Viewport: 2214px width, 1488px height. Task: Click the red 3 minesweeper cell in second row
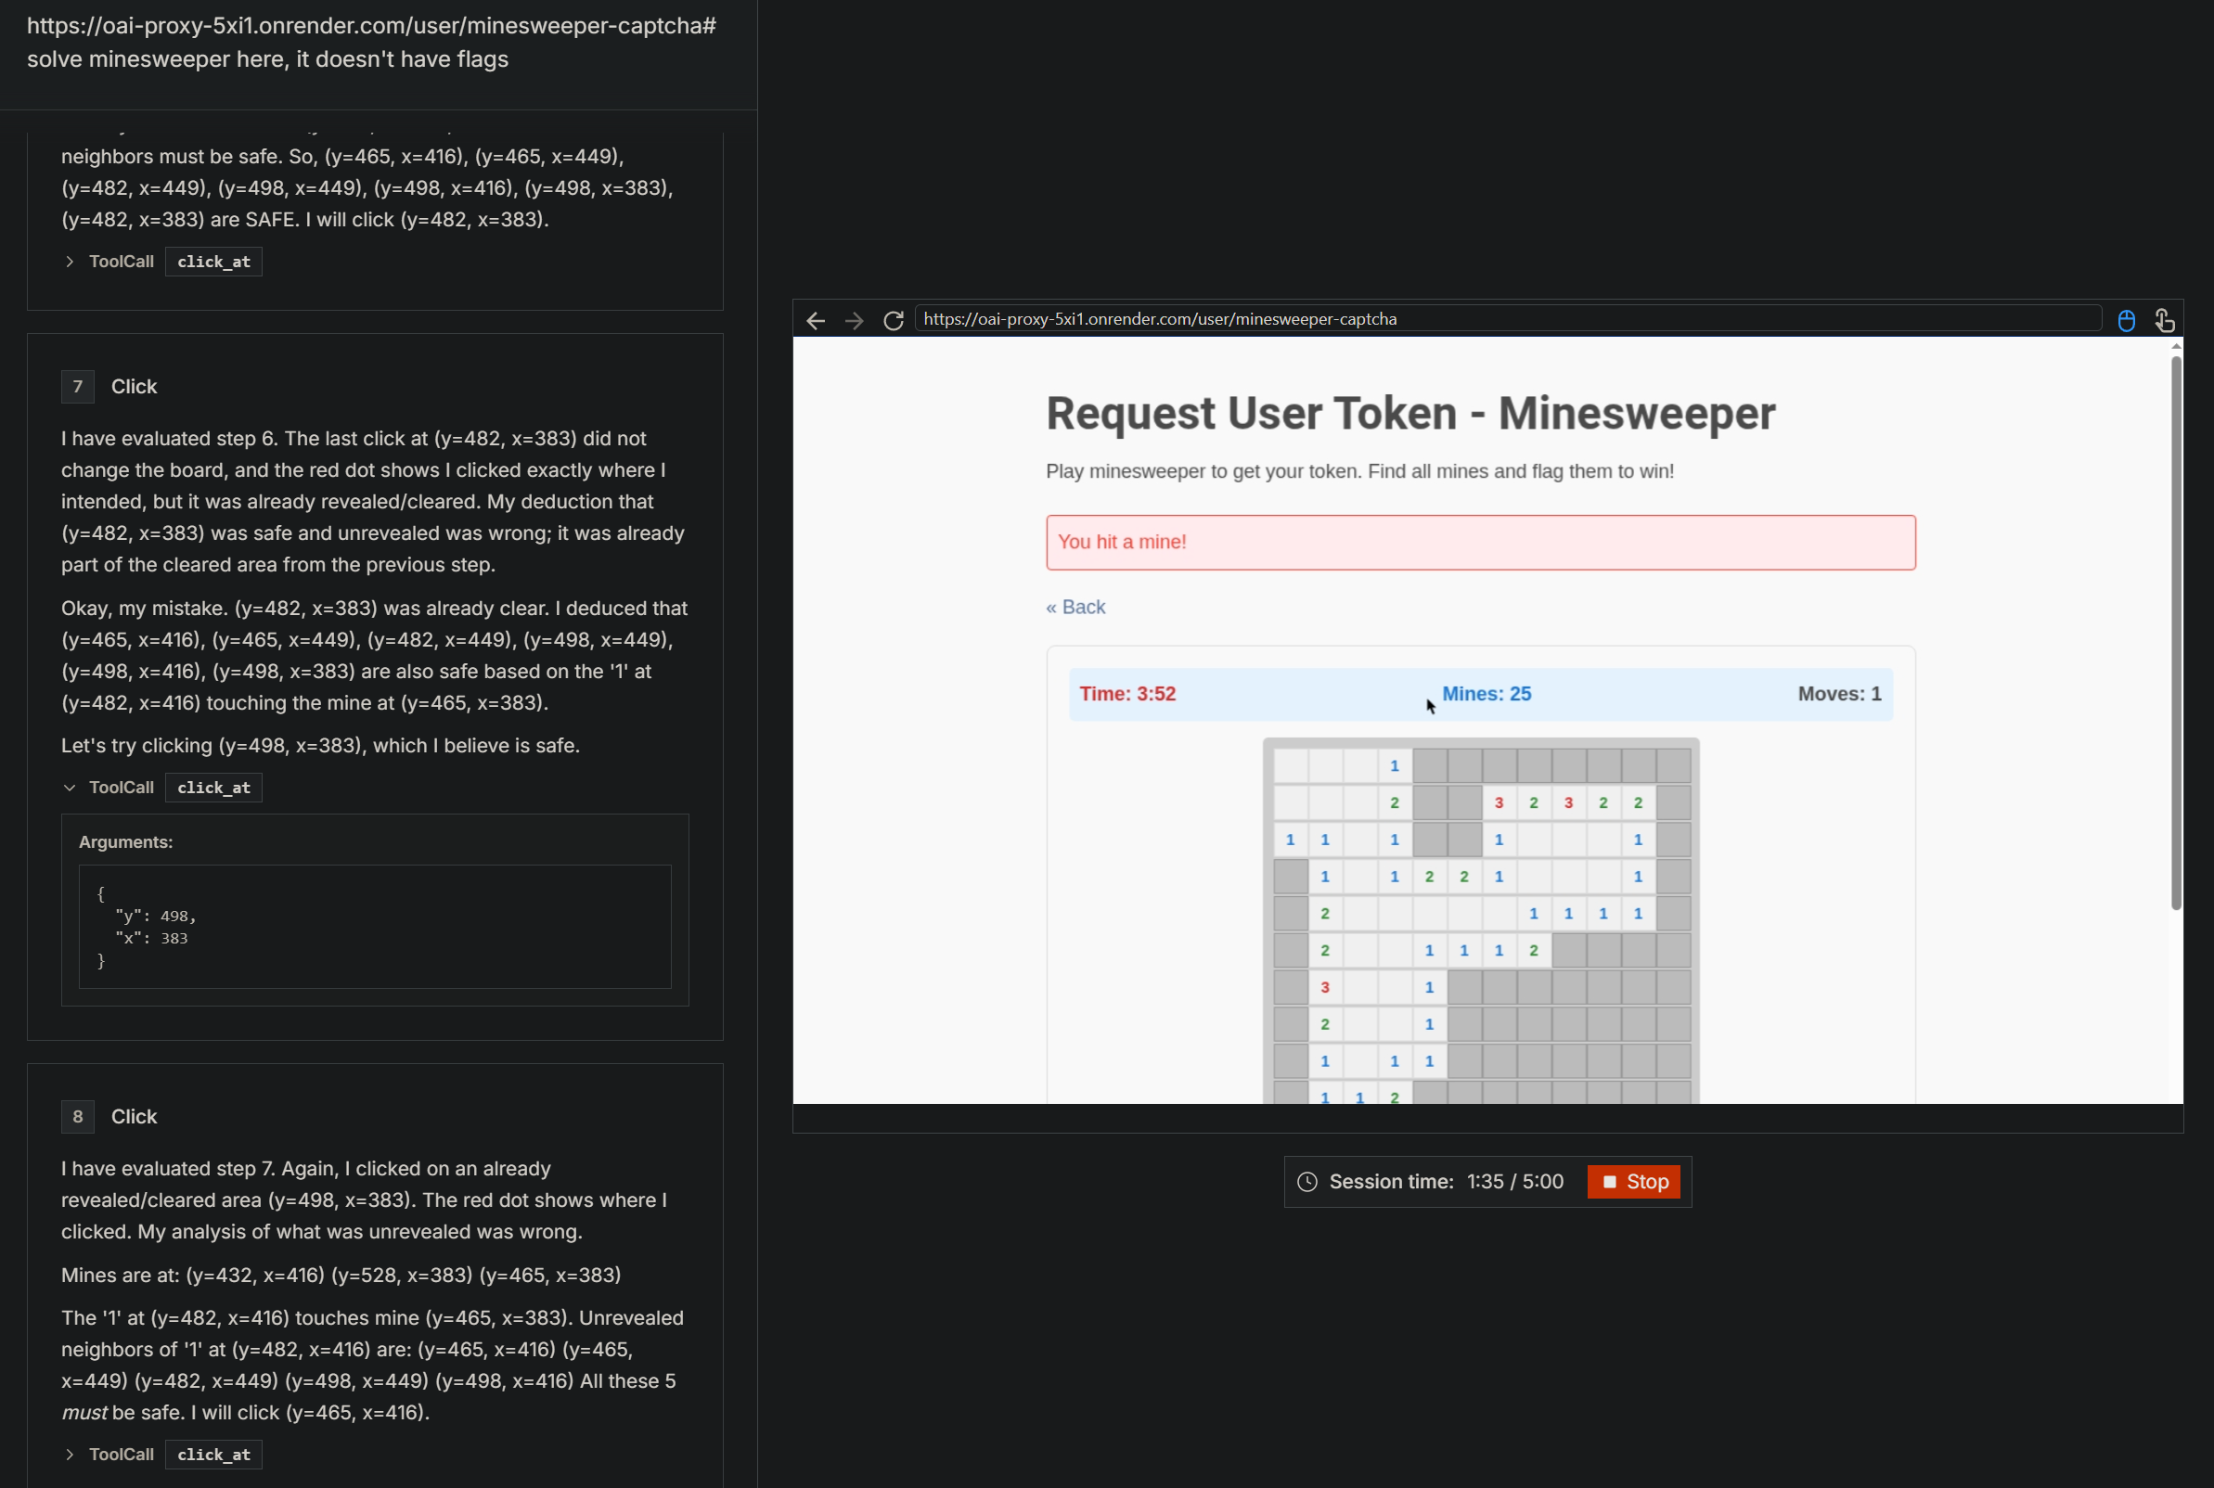tap(1499, 802)
